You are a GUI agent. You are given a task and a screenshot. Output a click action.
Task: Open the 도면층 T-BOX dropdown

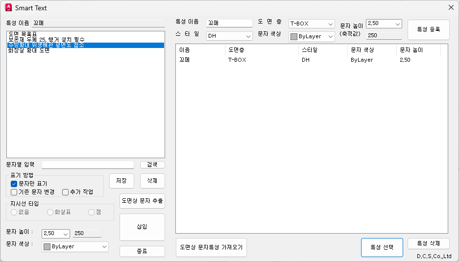pos(330,24)
